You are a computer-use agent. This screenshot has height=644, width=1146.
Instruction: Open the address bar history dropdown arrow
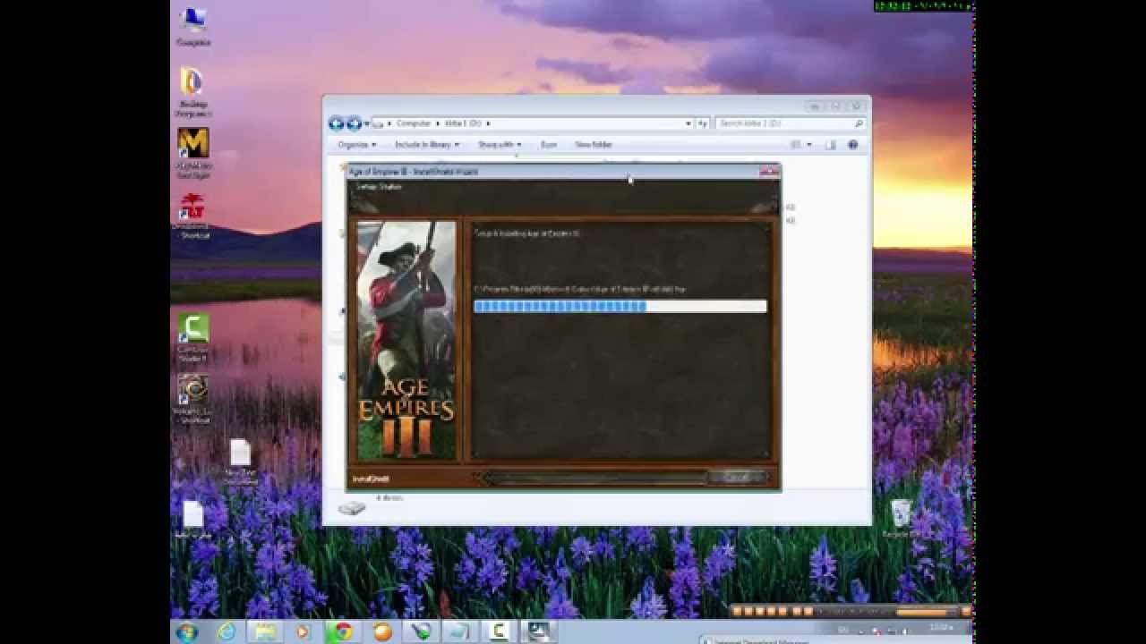coord(688,123)
